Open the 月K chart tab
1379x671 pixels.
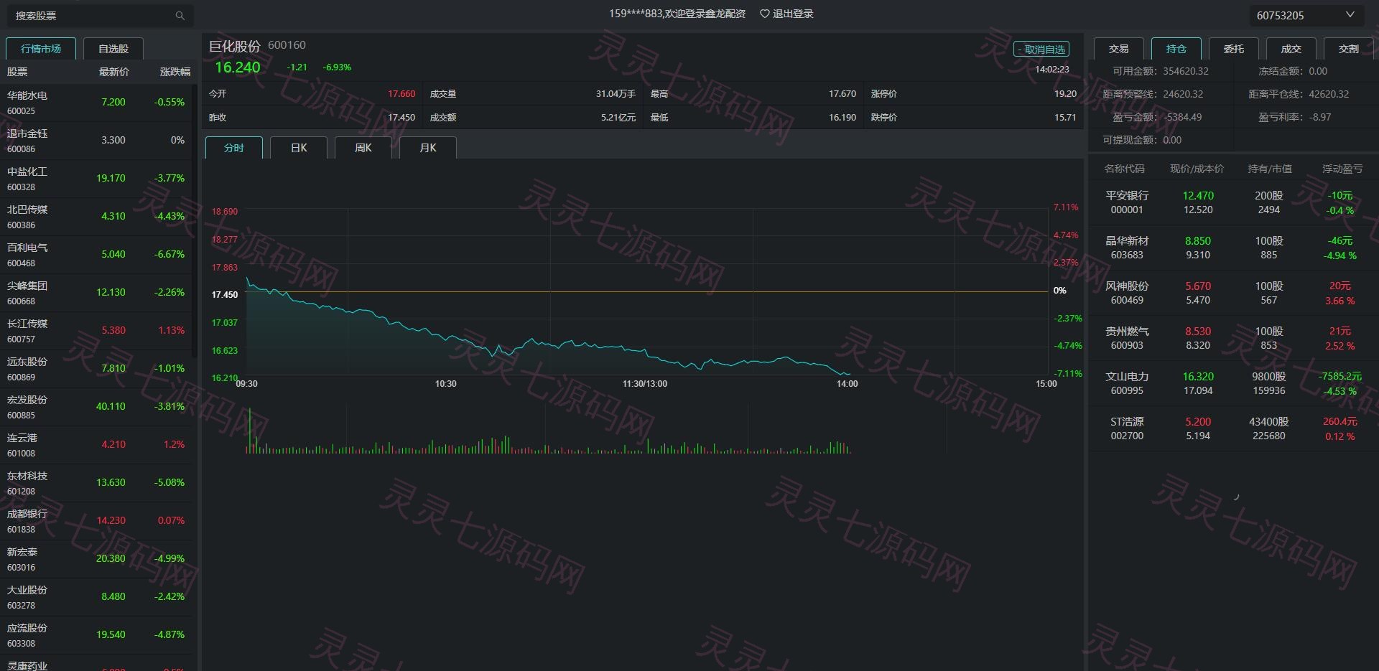click(x=428, y=148)
